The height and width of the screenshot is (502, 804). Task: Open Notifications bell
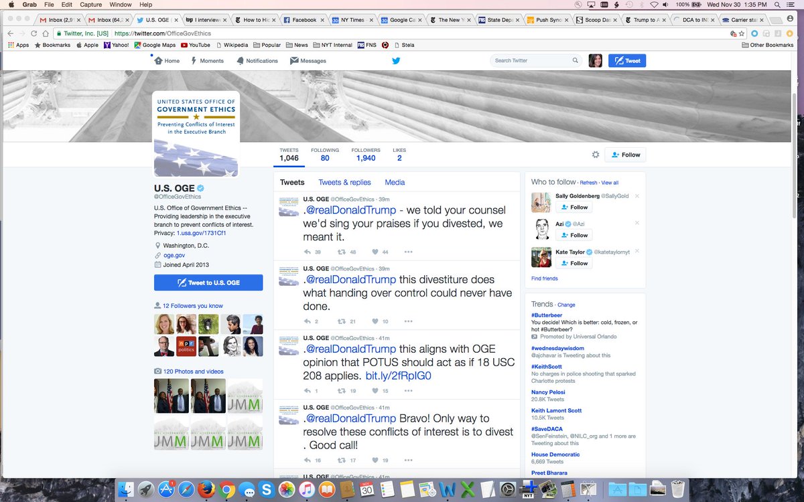[257, 60]
